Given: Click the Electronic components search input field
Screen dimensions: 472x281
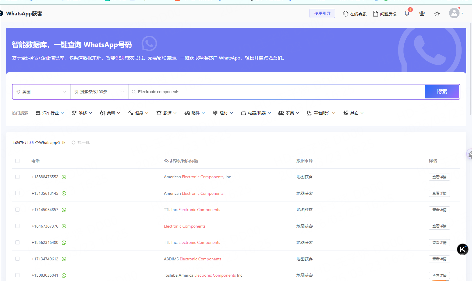Looking at the screenshot, I should (276, 92).
